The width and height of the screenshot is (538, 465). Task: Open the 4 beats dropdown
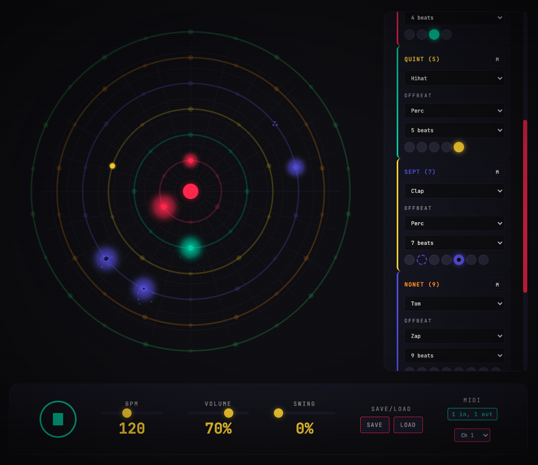[454, 17]
